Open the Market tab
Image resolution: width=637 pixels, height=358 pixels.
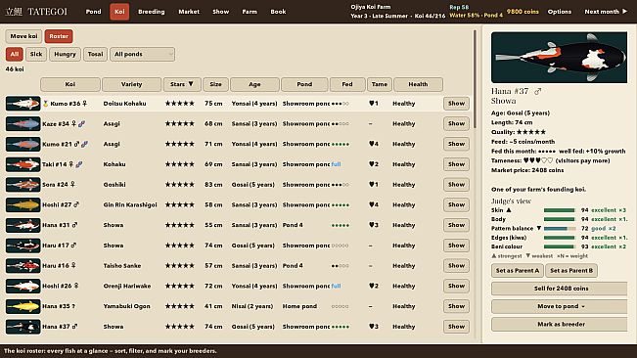pos(189,12)
